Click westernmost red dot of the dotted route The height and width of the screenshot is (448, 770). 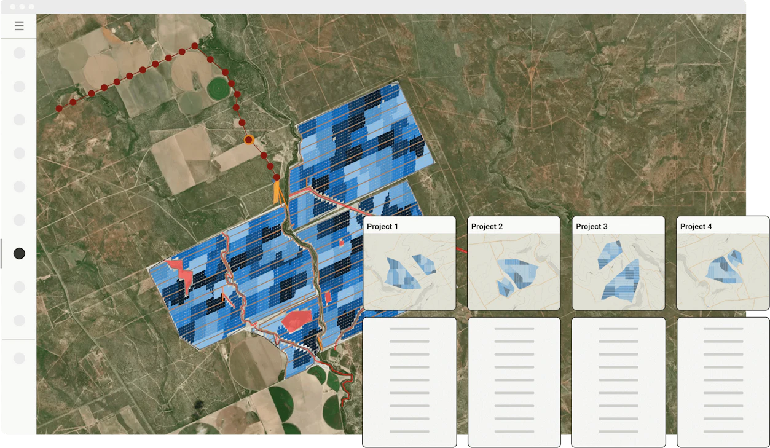tap(59, 108)
